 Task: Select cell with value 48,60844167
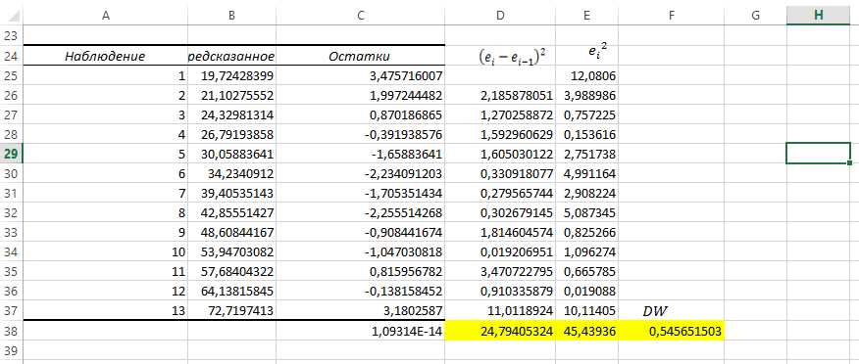point(231,232)
